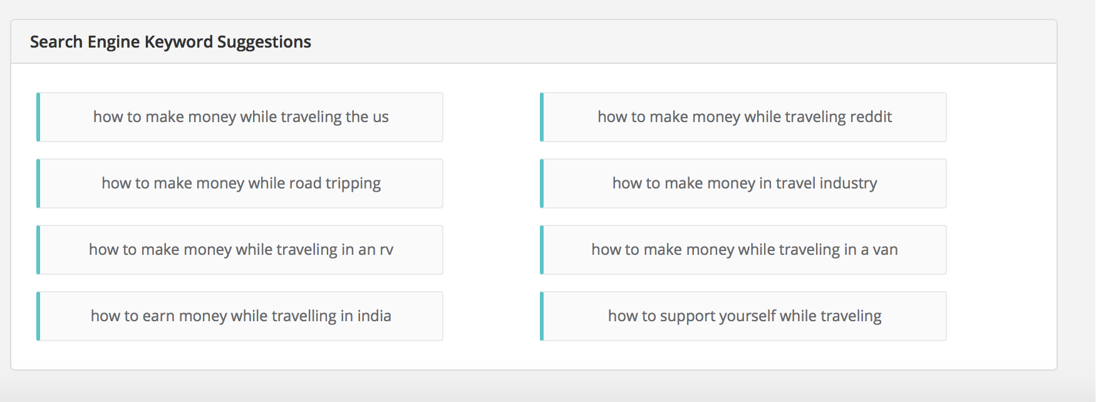Click the teal marker beside "travel industry" suggestion
The height and width of the screenshot is (402, 1096).
pyautogui.click(x=542, y=183)
